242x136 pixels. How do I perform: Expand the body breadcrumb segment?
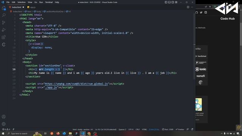pos(37,11)
